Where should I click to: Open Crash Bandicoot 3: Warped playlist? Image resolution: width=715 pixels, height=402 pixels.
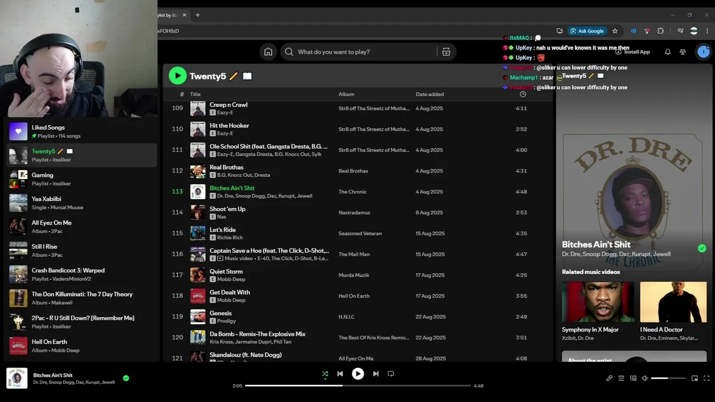[82, 274]
